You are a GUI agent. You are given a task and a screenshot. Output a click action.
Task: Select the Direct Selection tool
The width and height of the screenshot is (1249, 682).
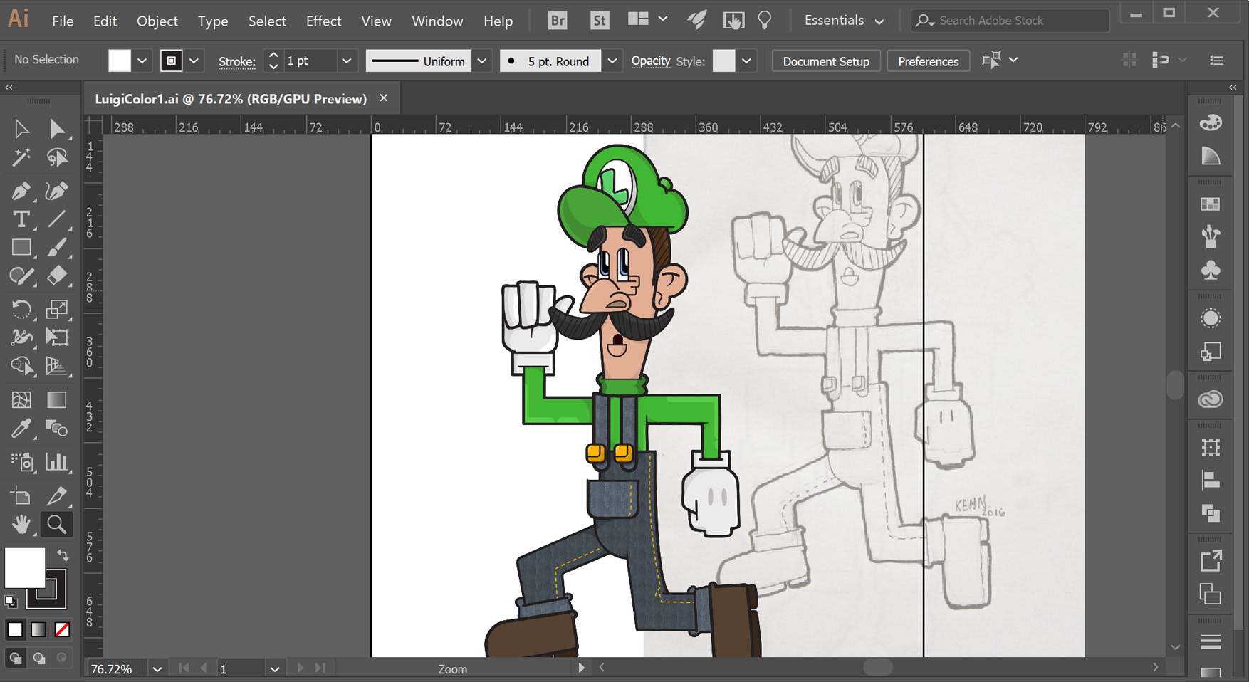click(57, 129)
